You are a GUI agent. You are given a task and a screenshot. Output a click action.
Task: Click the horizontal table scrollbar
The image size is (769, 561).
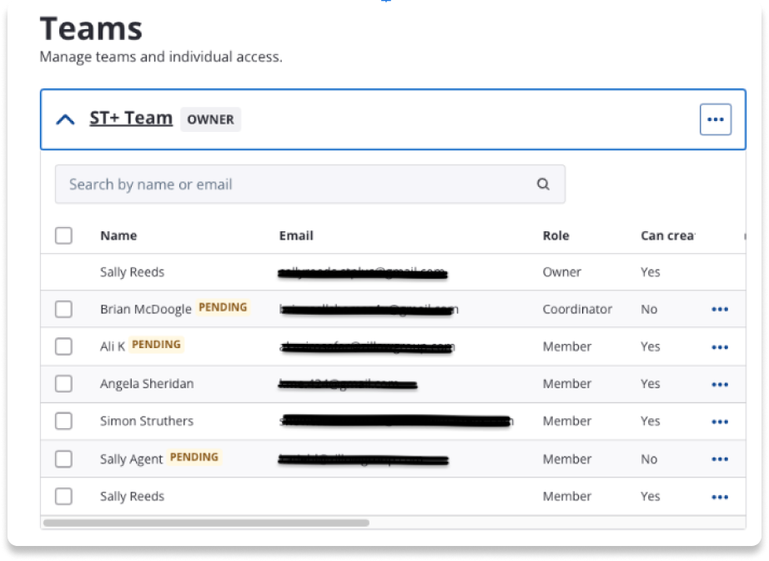pos(206,523)
